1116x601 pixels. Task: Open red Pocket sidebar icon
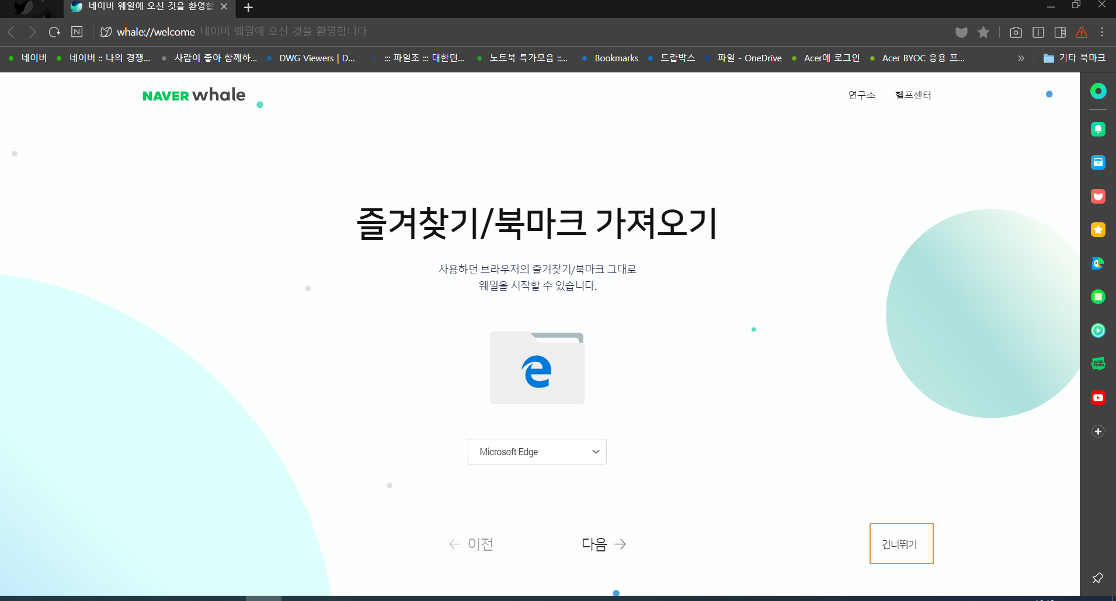[1098, 196]
